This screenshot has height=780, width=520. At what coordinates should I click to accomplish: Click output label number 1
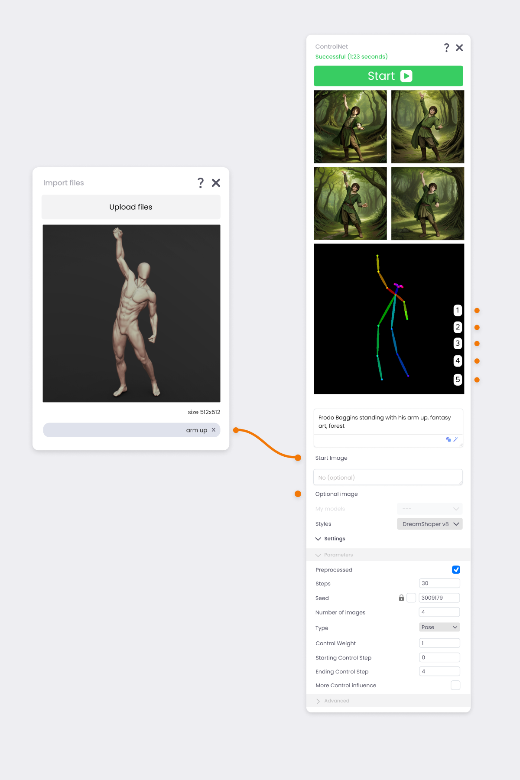(x=458, y=310)
